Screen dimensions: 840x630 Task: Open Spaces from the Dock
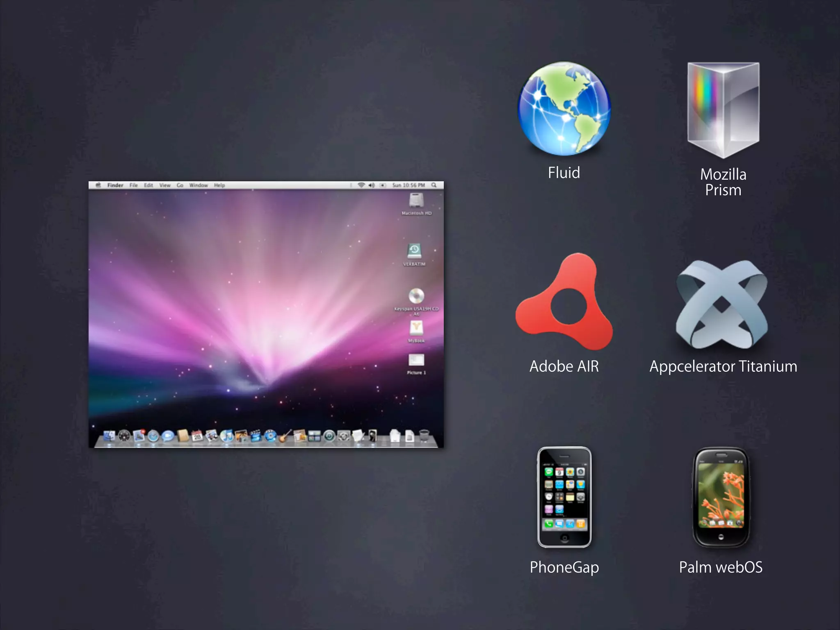314,436
